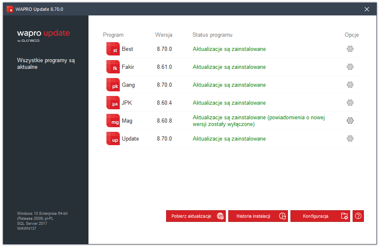Close the WAPRO Update window
This screenshot has height=249, width=381.
pos(367,9)
